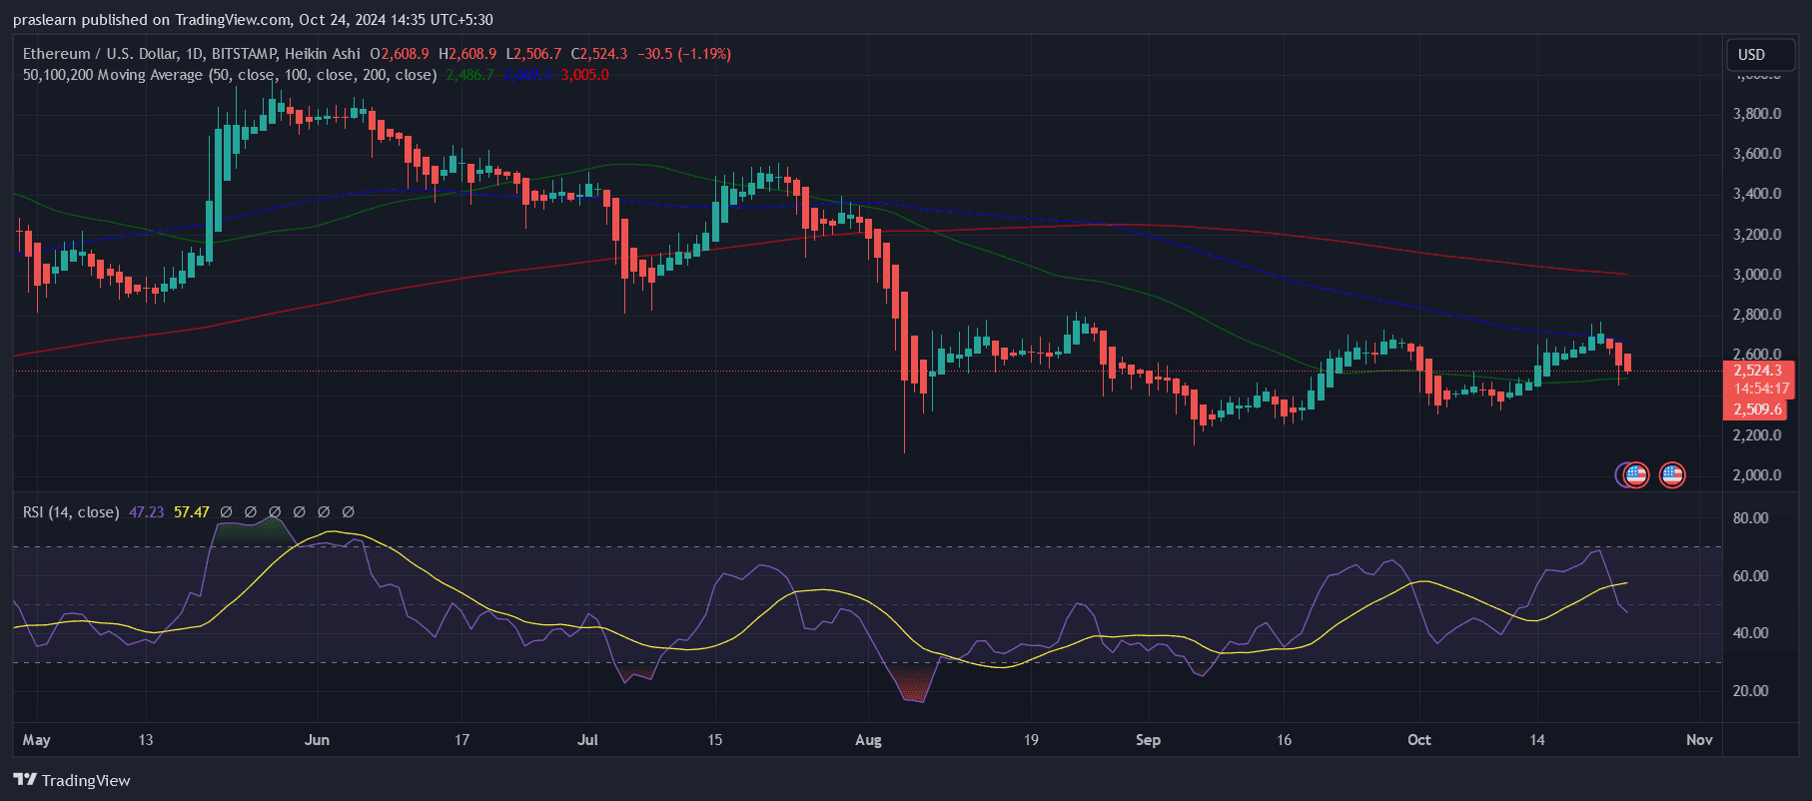The height and width of the screenshot is (801, 1812).
Task: Click the high value H2,608.9
Action: 467,54
